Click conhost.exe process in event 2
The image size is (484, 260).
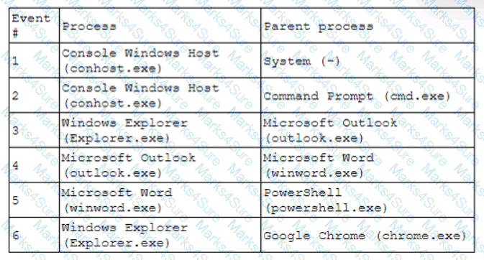click(x=160, y=96)
